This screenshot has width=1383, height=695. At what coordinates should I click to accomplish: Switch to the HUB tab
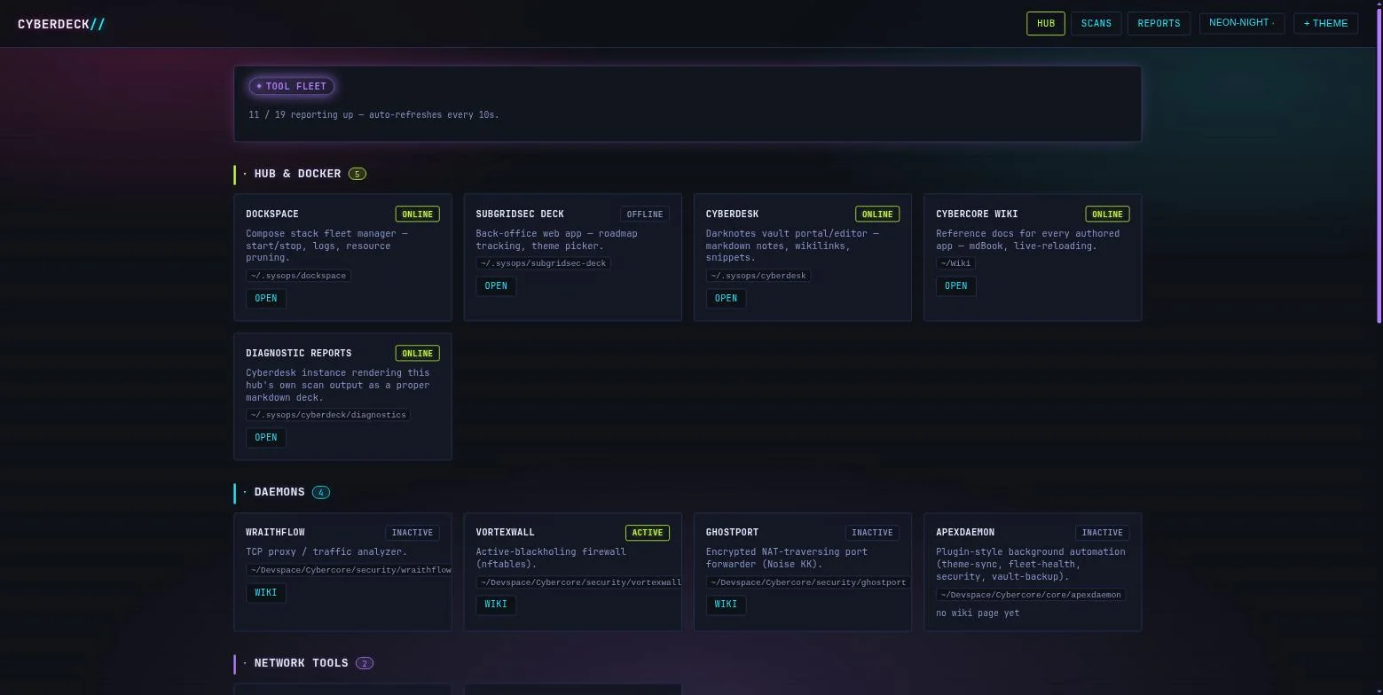point(1046,23)
